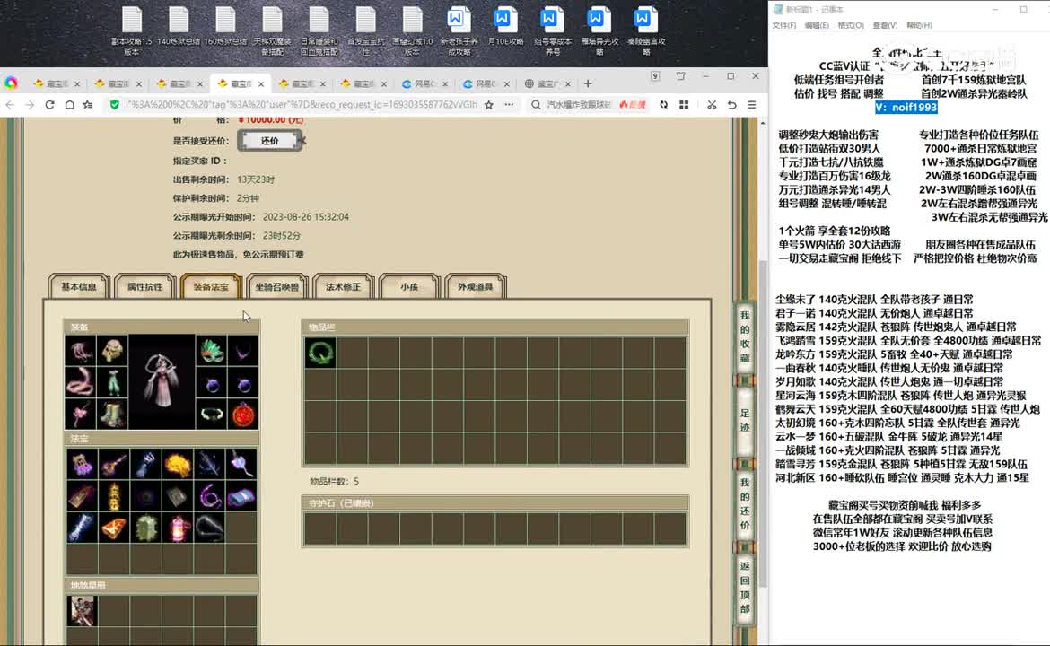The height and width of the screenshot is (646, 1050).
Task: Open 我的收藏 in the side panel
Action: pyautogui.click(x=745, y=336)
